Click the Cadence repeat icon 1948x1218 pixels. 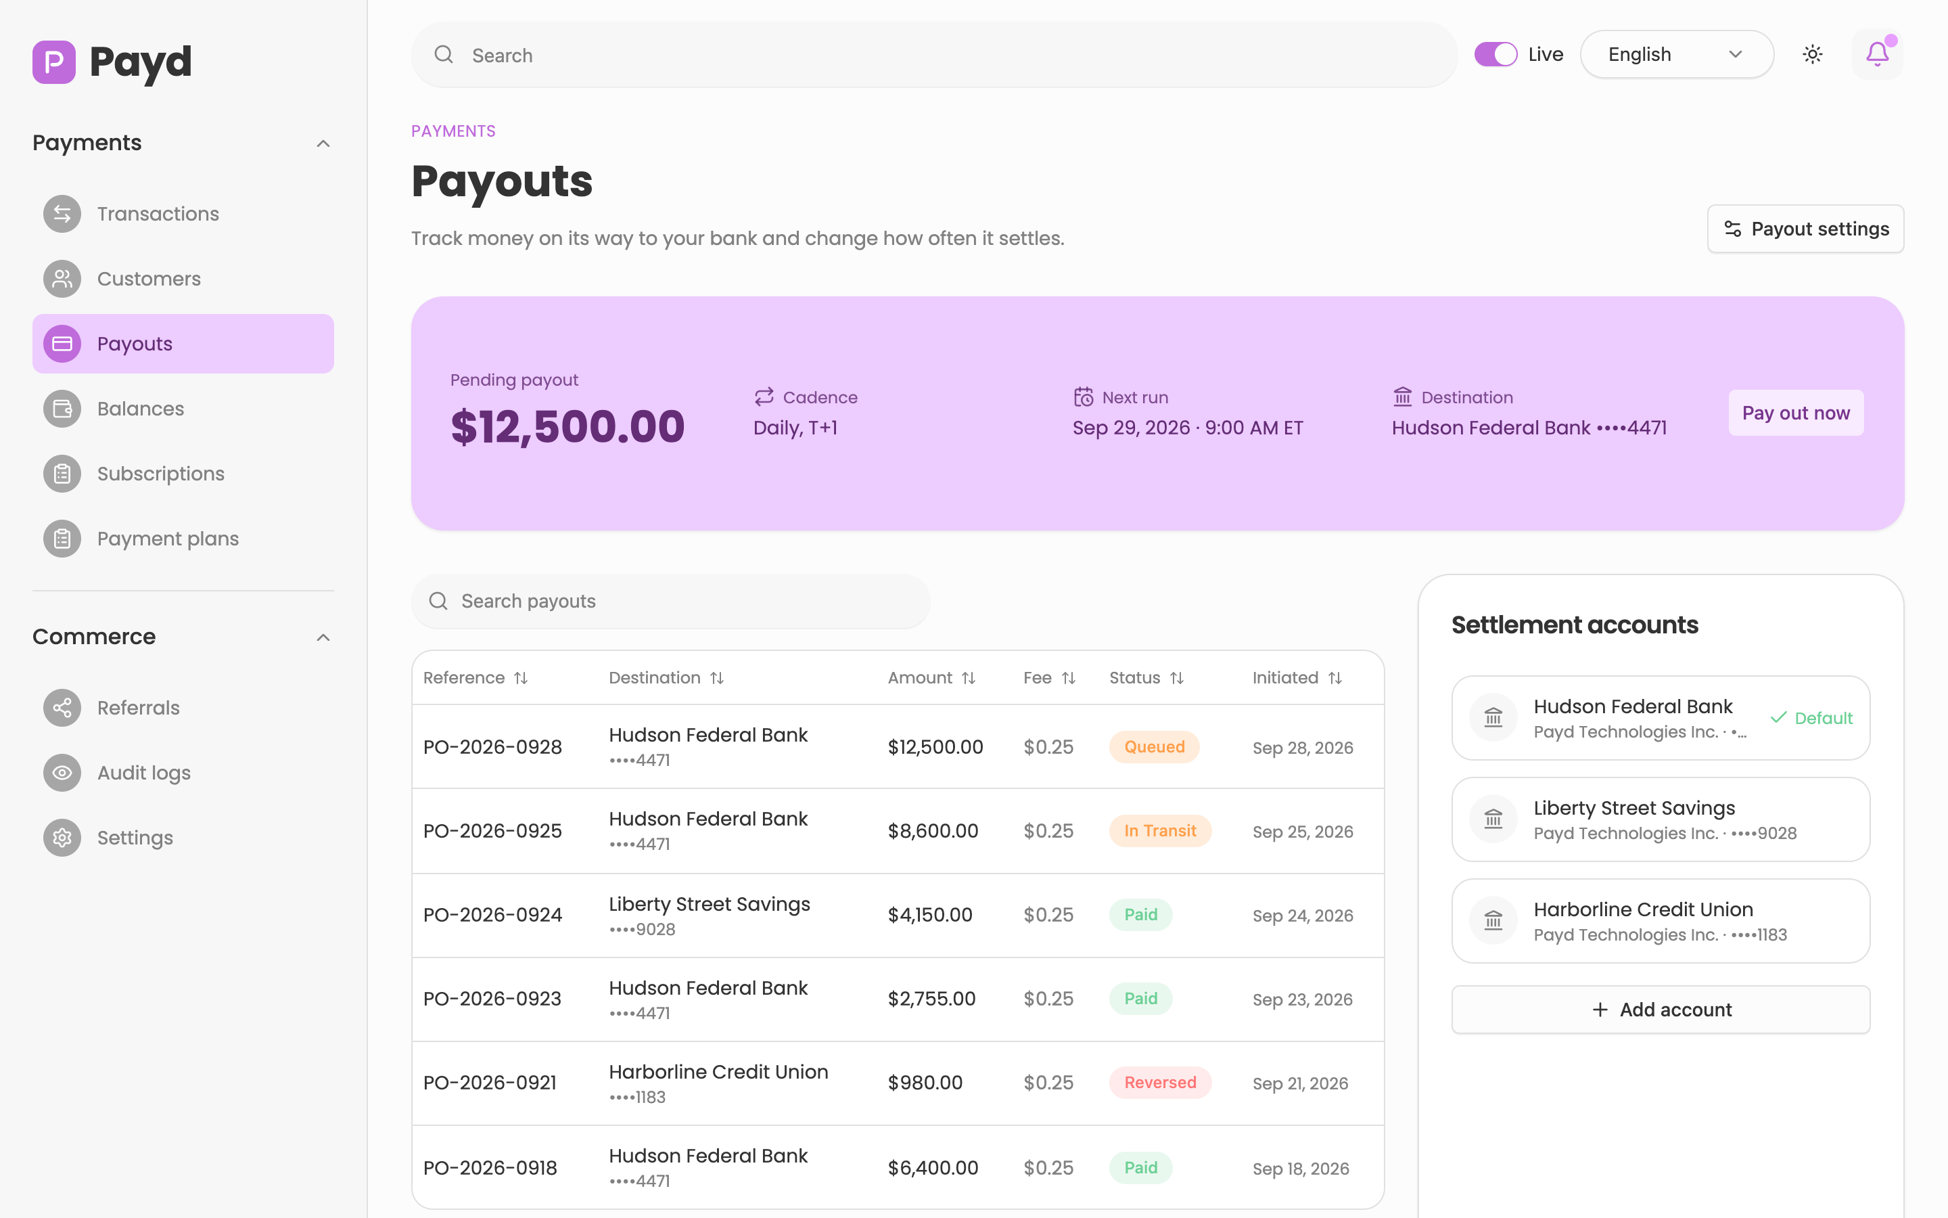click(764, 397)
